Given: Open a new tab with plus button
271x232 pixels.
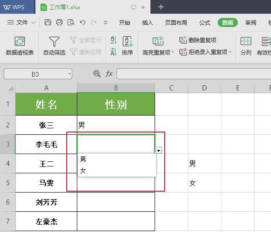Looking at the screenshot, I should point(161,7).
